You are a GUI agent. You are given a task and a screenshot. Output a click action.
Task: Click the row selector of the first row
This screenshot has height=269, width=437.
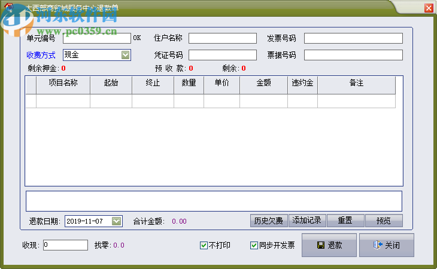coord(31,101)
